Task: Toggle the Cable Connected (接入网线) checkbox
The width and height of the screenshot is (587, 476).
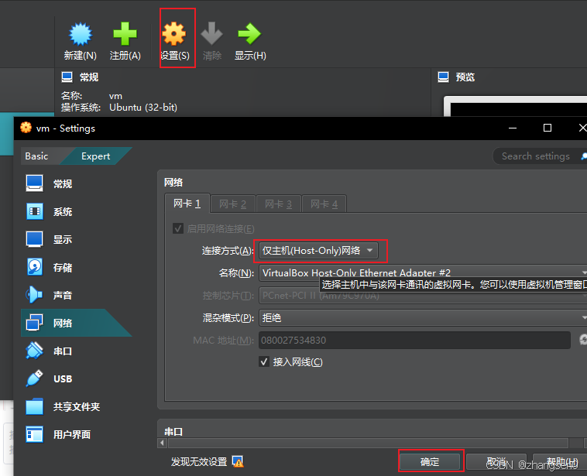Action: pyautogui.click(x=264, y=362)
